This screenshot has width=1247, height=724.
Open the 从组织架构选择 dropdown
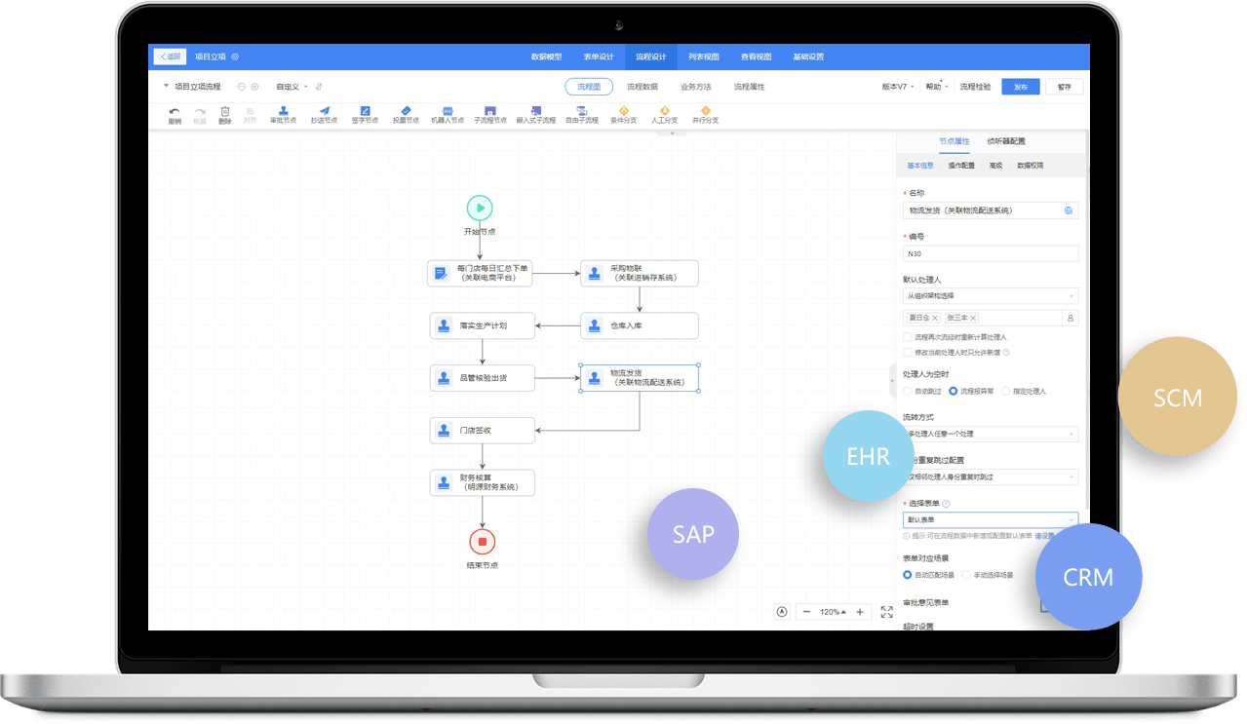(x=990, y=295)
